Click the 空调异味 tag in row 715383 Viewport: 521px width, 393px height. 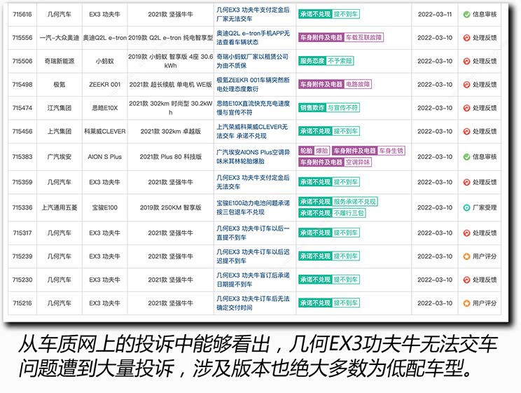pyautogui.click(x=358, y=163)
